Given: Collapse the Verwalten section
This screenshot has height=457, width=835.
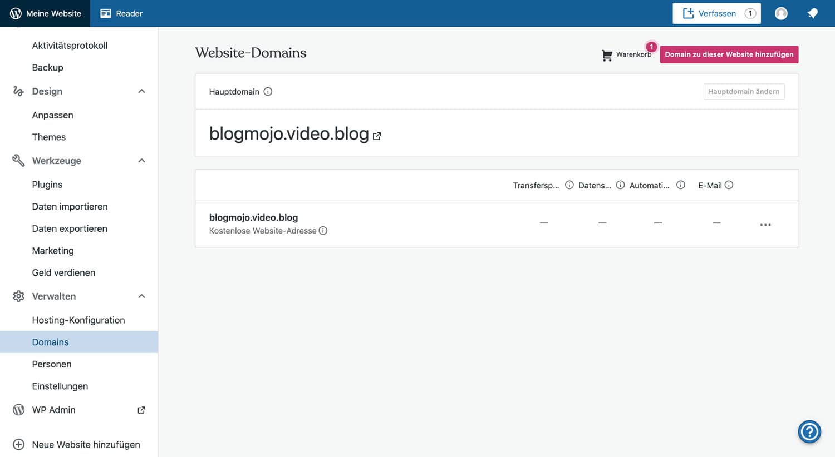Looking at the screenshot, I should (141, 296).
